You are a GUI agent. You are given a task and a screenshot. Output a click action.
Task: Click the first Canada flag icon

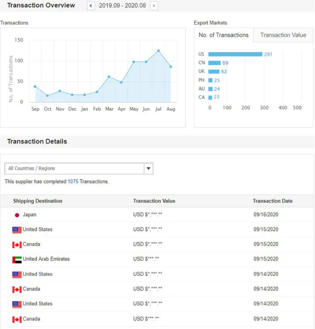(17, 245)
